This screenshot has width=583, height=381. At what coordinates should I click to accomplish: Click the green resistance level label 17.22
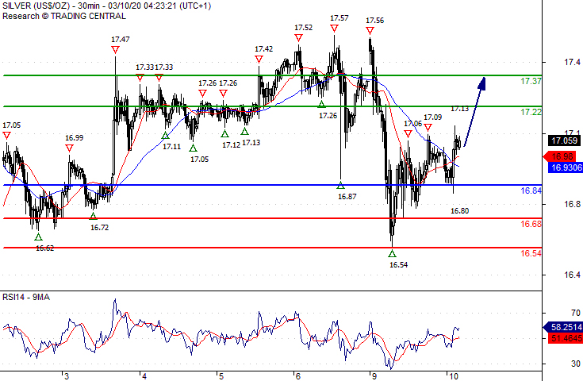coord(531,112)
